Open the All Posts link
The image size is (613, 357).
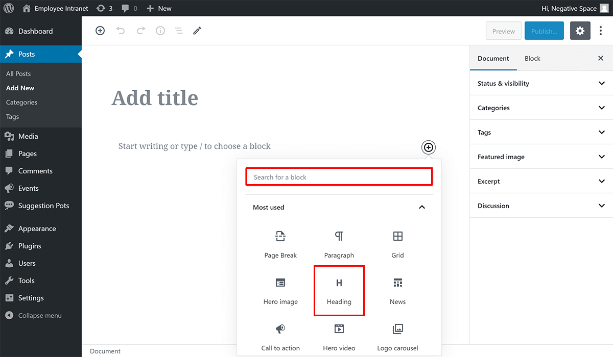(x=18, y=73)
